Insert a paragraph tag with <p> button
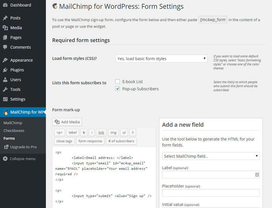 point(60,132)
